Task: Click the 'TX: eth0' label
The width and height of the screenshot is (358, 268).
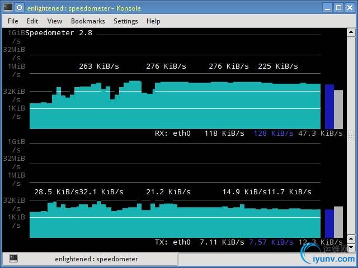Action: tap(173, 242)
